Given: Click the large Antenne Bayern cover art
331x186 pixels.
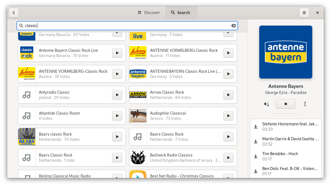Looking at the screenshot, I should [x=286, y=52].
